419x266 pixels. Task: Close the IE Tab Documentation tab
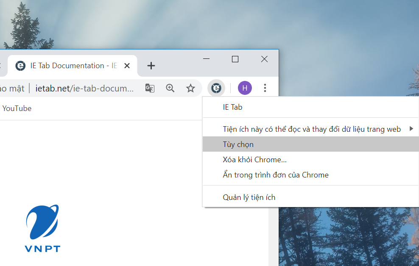click(127, 66)
